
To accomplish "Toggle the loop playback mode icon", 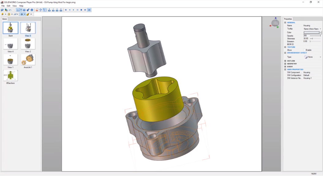I will pos(89,10).
